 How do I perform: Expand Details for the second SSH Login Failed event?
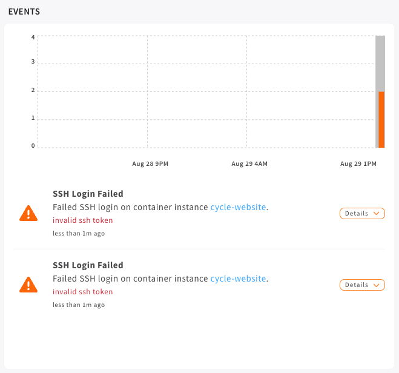(362, 285)
